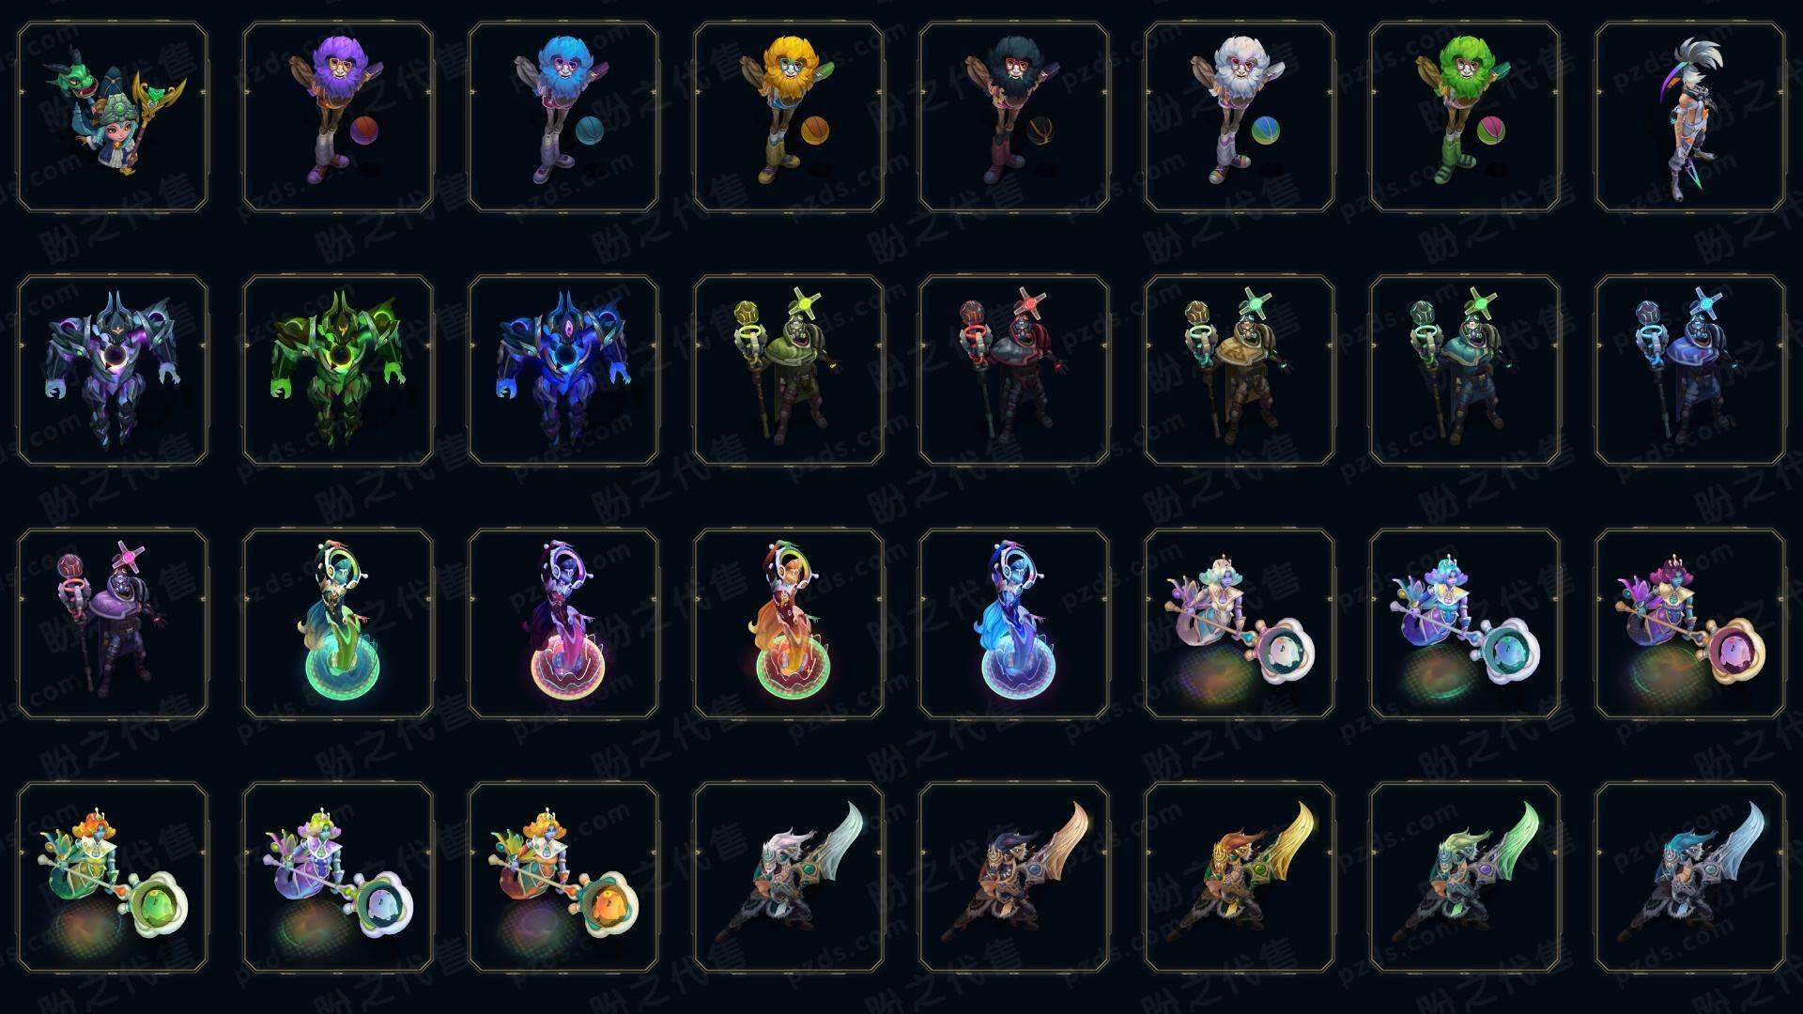Viewport: 1803px width, 1014px height.
Task: Select the blue armored golem chroma
Action: click(563, 370)
